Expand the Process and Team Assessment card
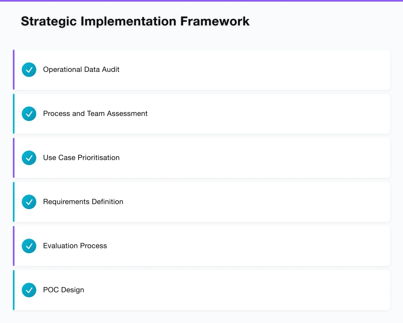Screen dimensions: 403x323 click(x=201, y=113)
